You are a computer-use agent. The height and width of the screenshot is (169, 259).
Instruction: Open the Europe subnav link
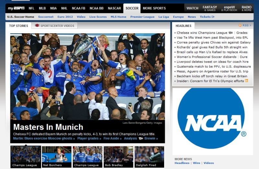tap(178, 17)
